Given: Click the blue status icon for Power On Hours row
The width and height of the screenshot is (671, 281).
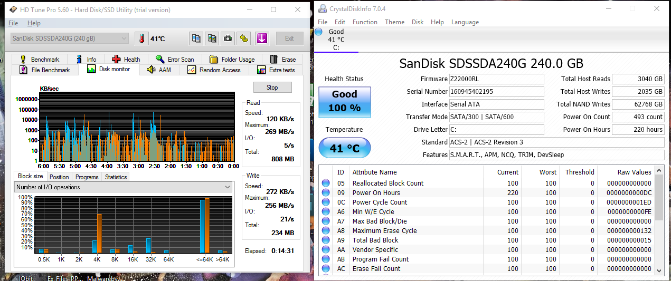Looking at the screenshot, I should 326,193.
